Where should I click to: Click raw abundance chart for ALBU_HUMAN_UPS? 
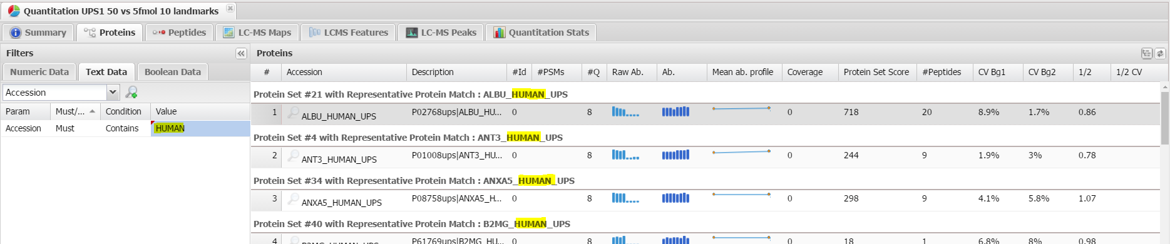pos(625,112)
